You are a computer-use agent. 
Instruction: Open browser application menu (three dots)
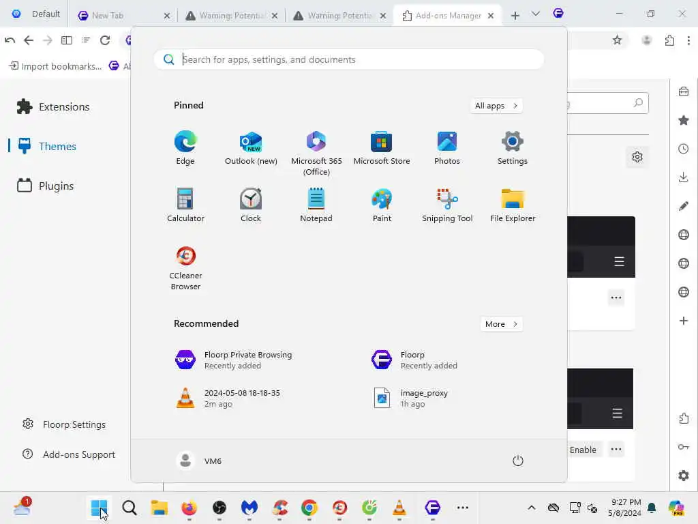(688, 40)
